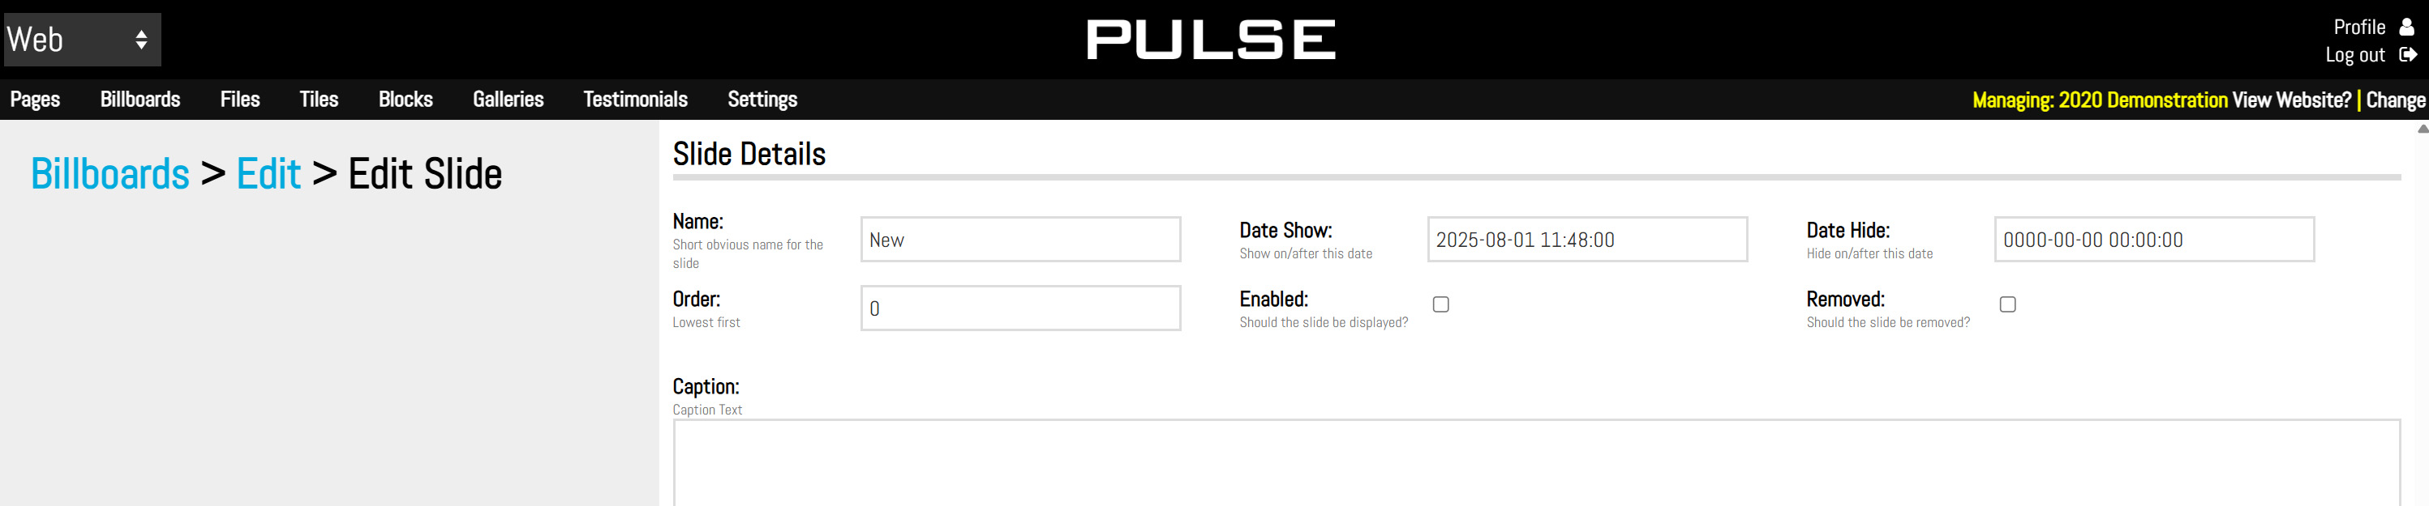Tick the Removed checkbox

click(2007, 304)
